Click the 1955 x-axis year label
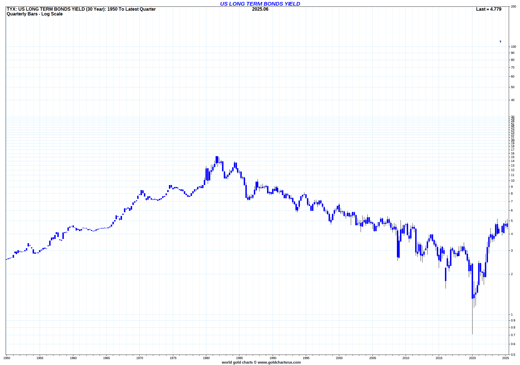The height and width of the screenshot is (365, 520). pyautogui.click(x=40, y=358)
